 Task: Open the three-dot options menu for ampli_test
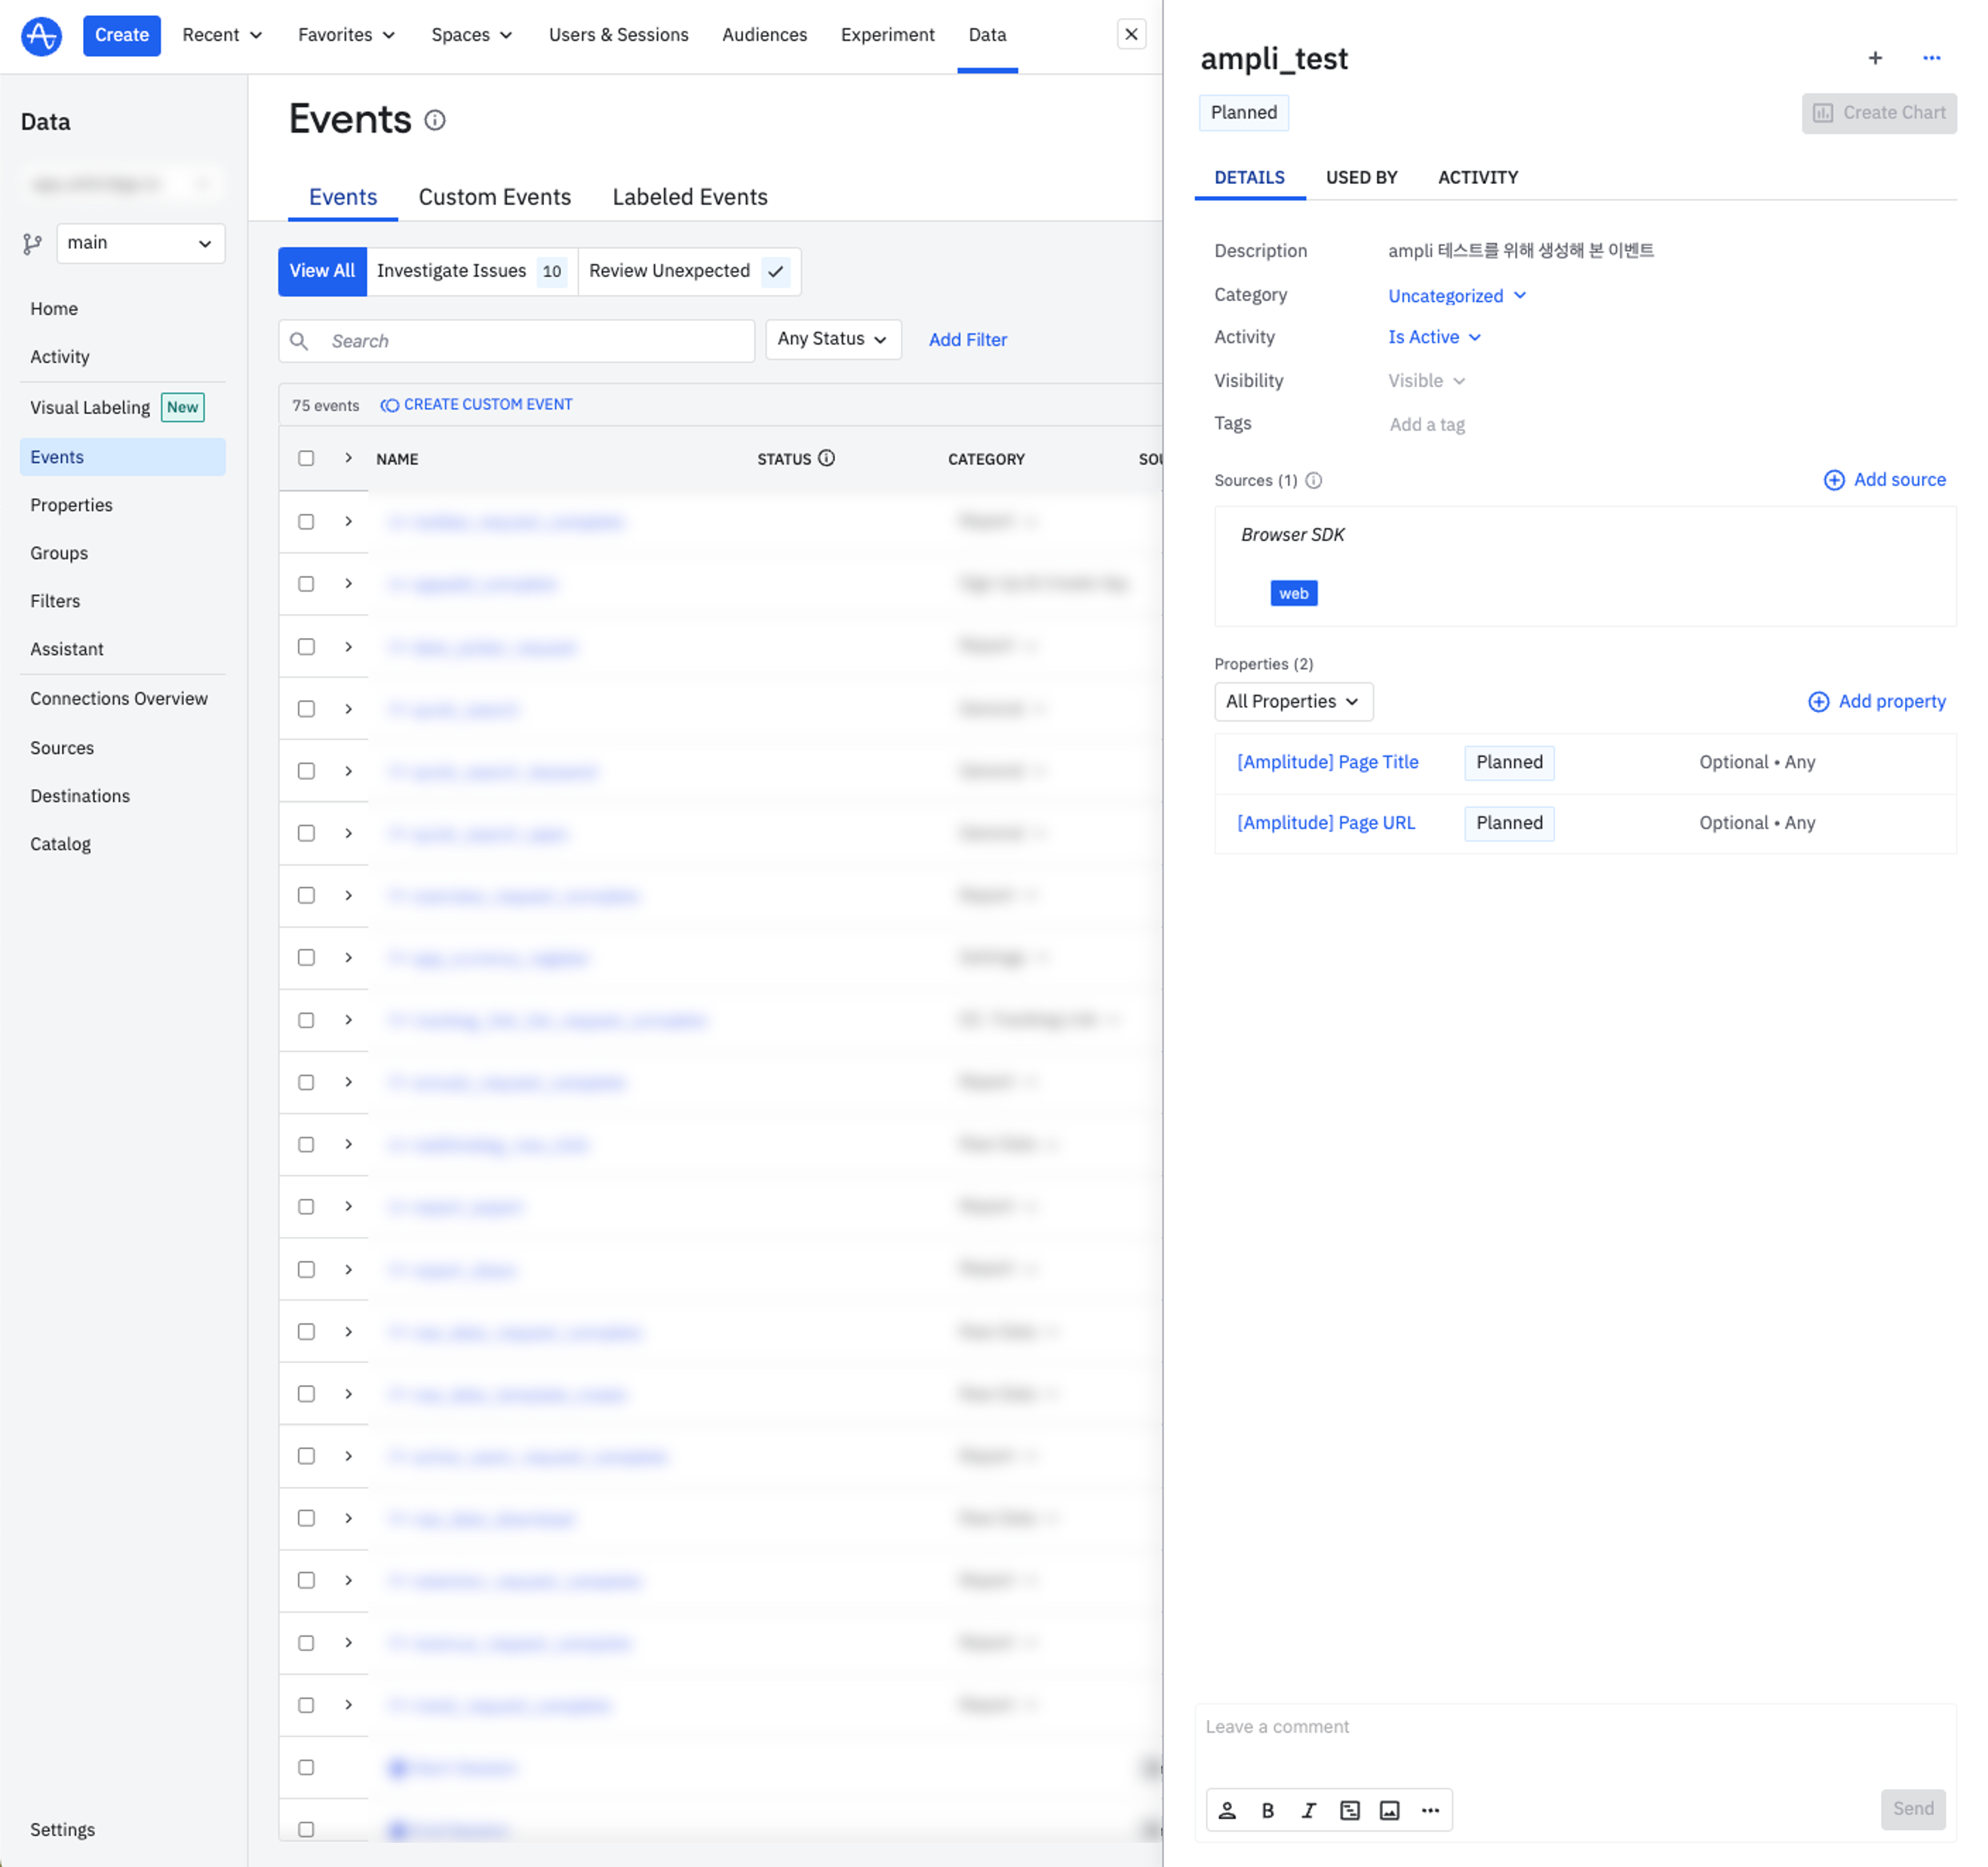click(x=1931, y=59)
